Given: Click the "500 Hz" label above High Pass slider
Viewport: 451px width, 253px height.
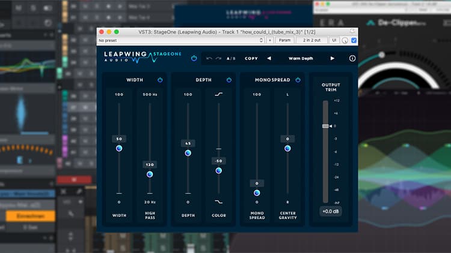Looking at the screenshot, I should pos(150,94).
